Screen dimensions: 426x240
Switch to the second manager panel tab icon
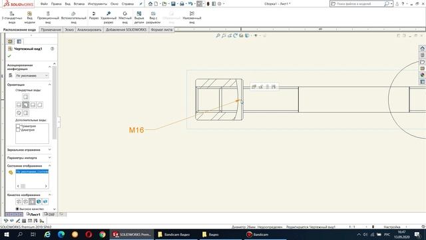[x=19, y=41]
